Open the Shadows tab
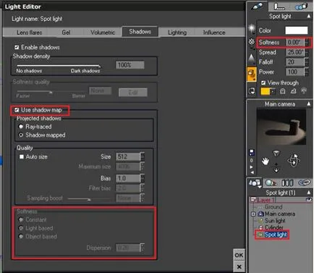Viewport: 314px width, 273px height. [140, 32]
